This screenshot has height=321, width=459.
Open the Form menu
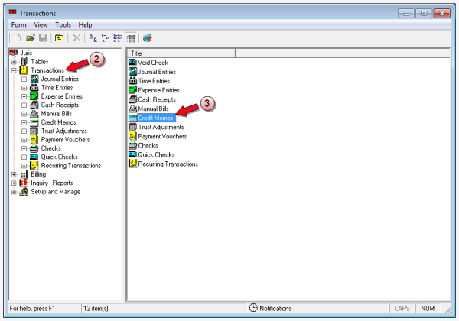tap(18, 24)
